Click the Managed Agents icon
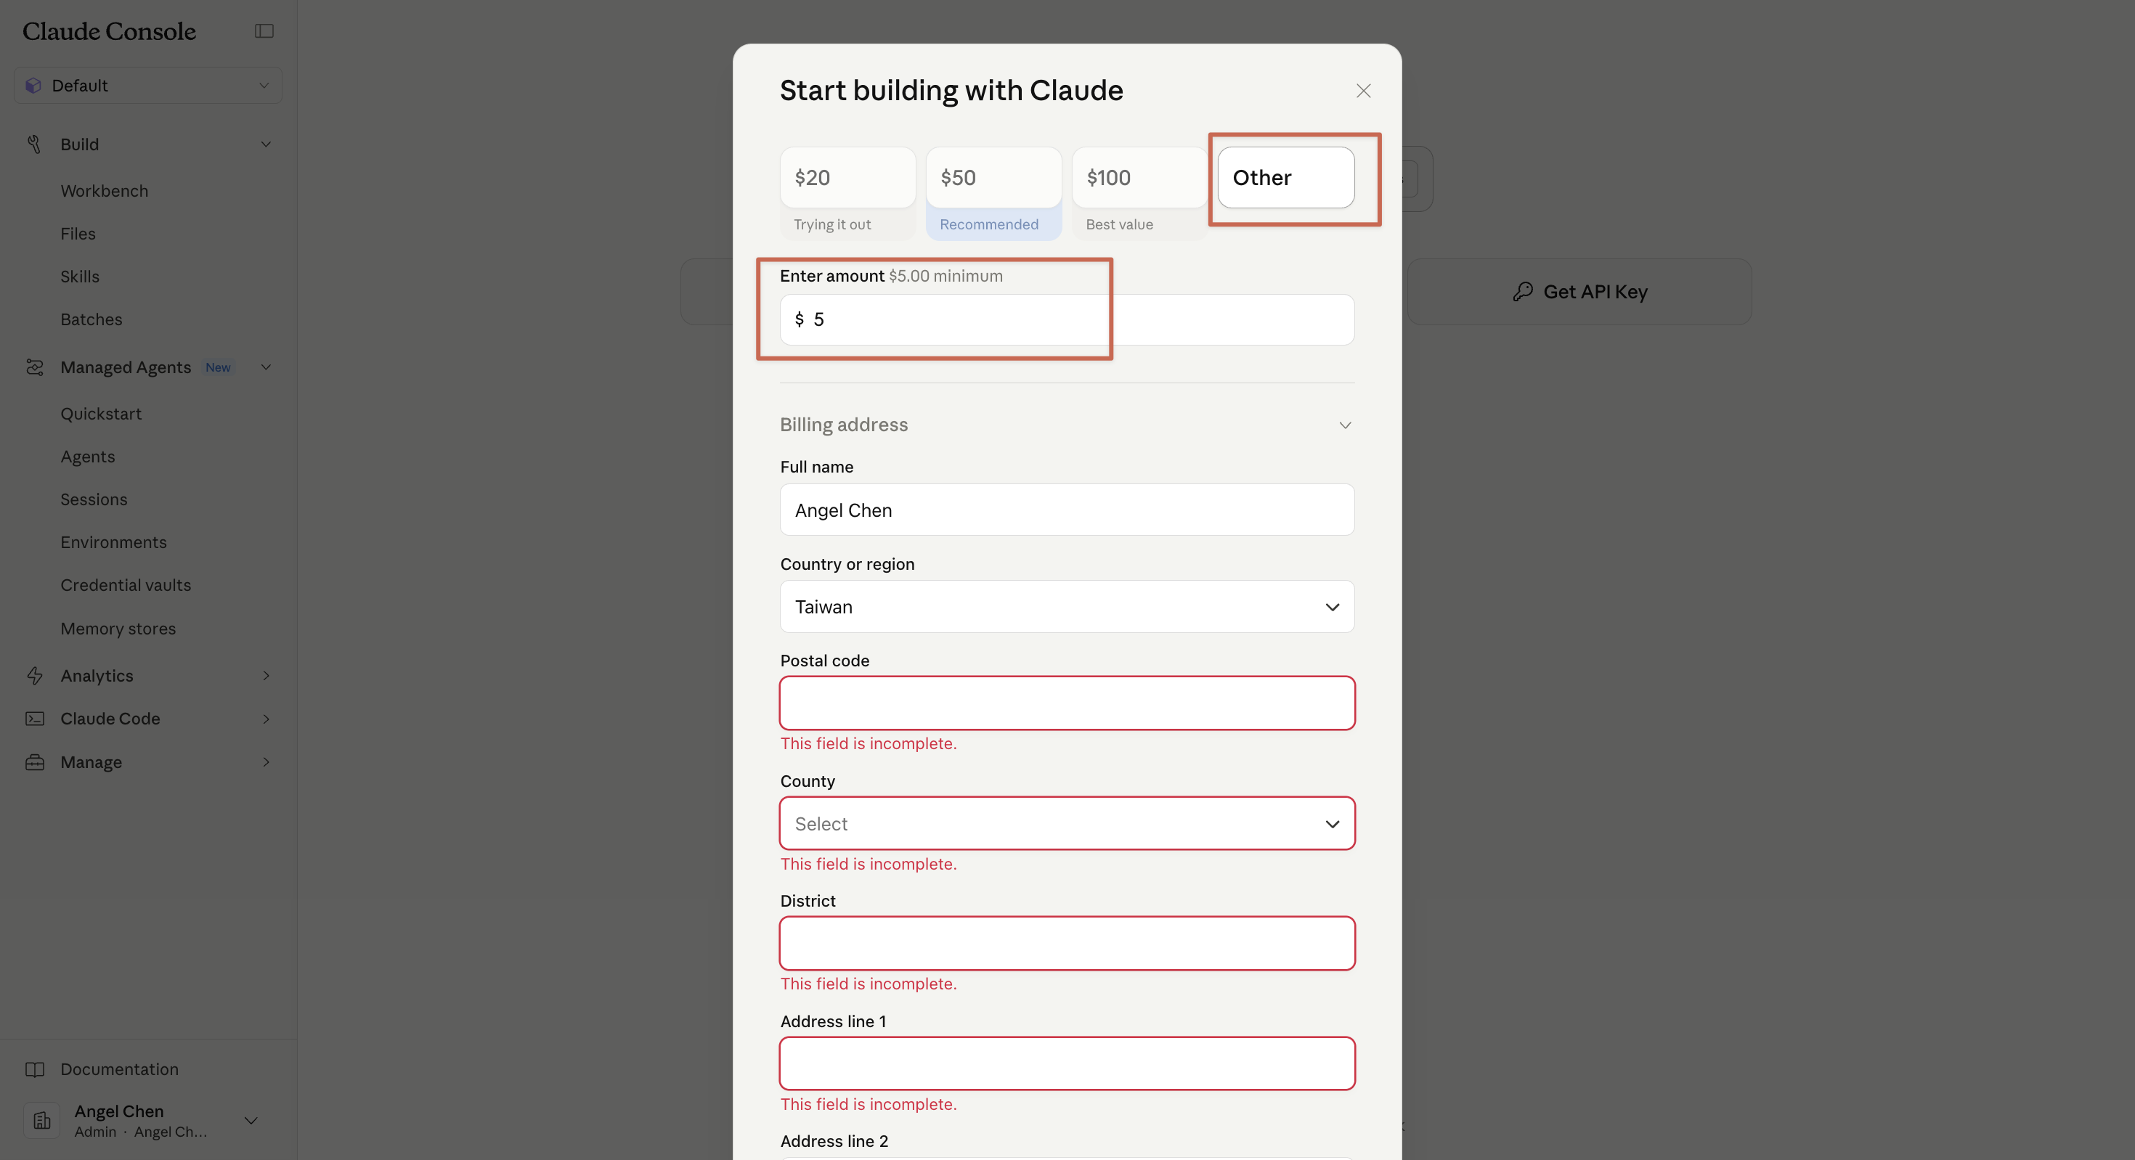This screenshot has height=1160, width=2135. click(34, 367)
